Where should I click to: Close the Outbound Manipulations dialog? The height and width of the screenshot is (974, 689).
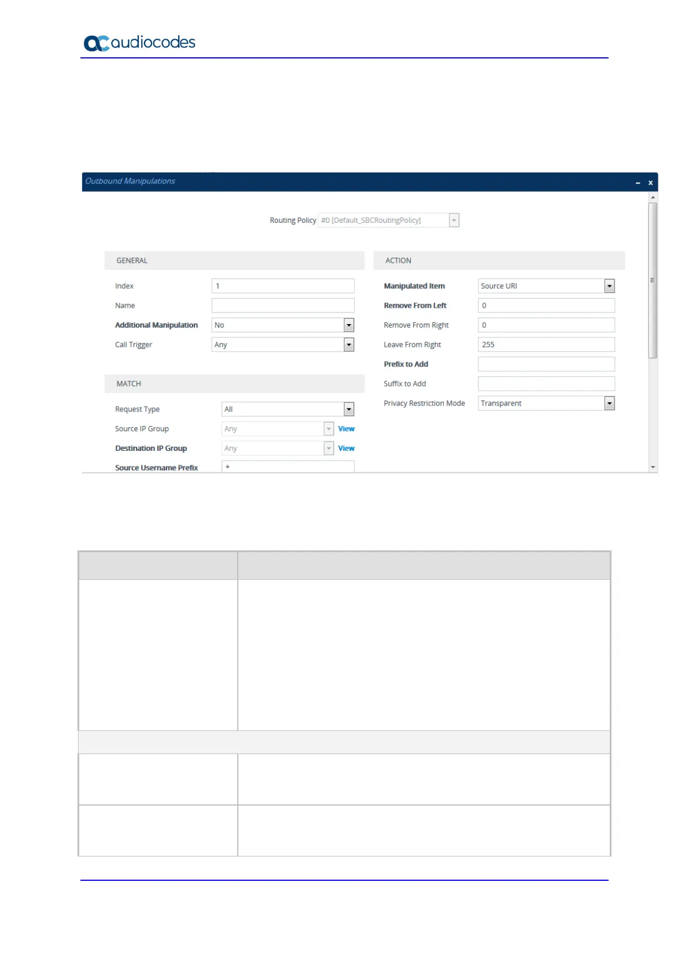pyautogui.click(x=650, y=183)
